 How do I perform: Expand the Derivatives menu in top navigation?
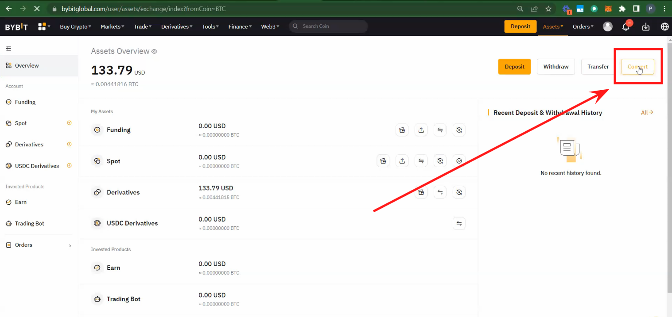177,27
